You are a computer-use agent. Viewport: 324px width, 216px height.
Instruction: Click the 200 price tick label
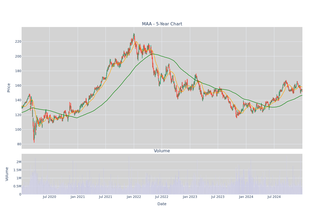point(18,56)
